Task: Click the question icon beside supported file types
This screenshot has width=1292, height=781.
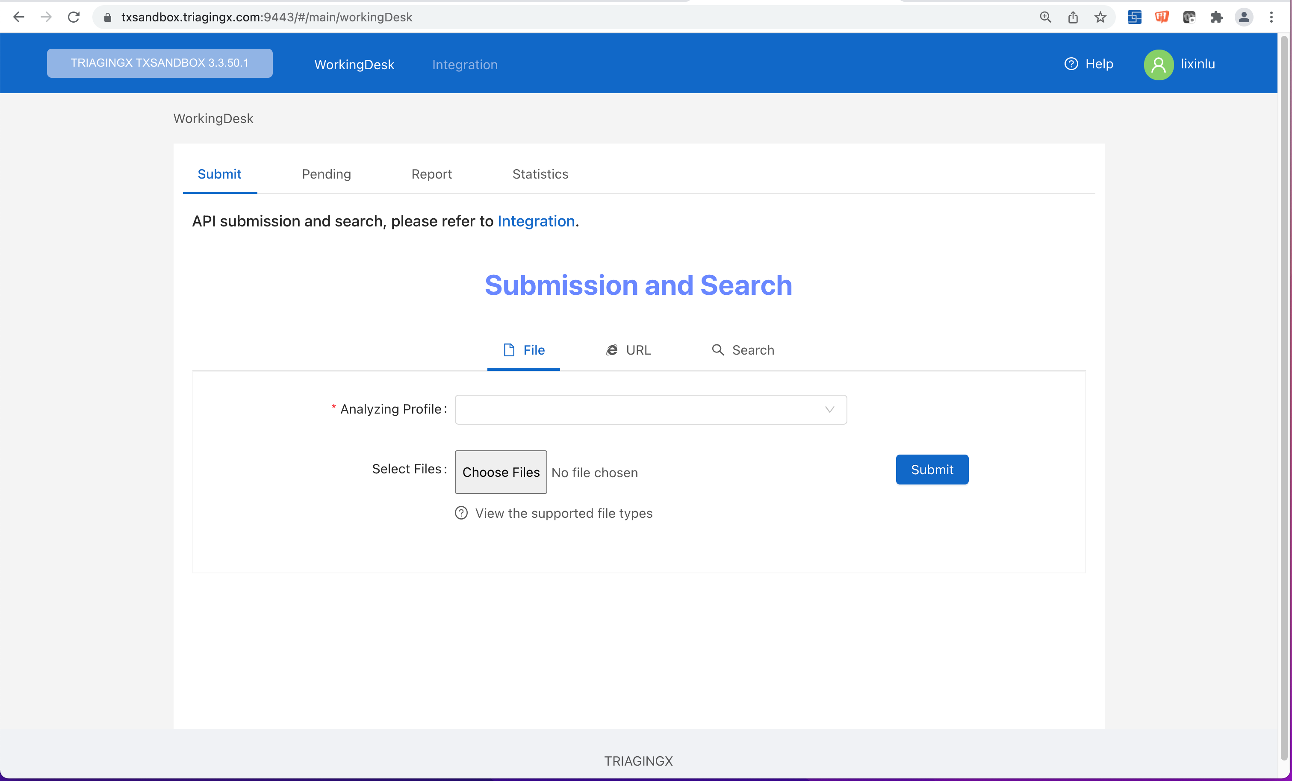Action: 461,513
